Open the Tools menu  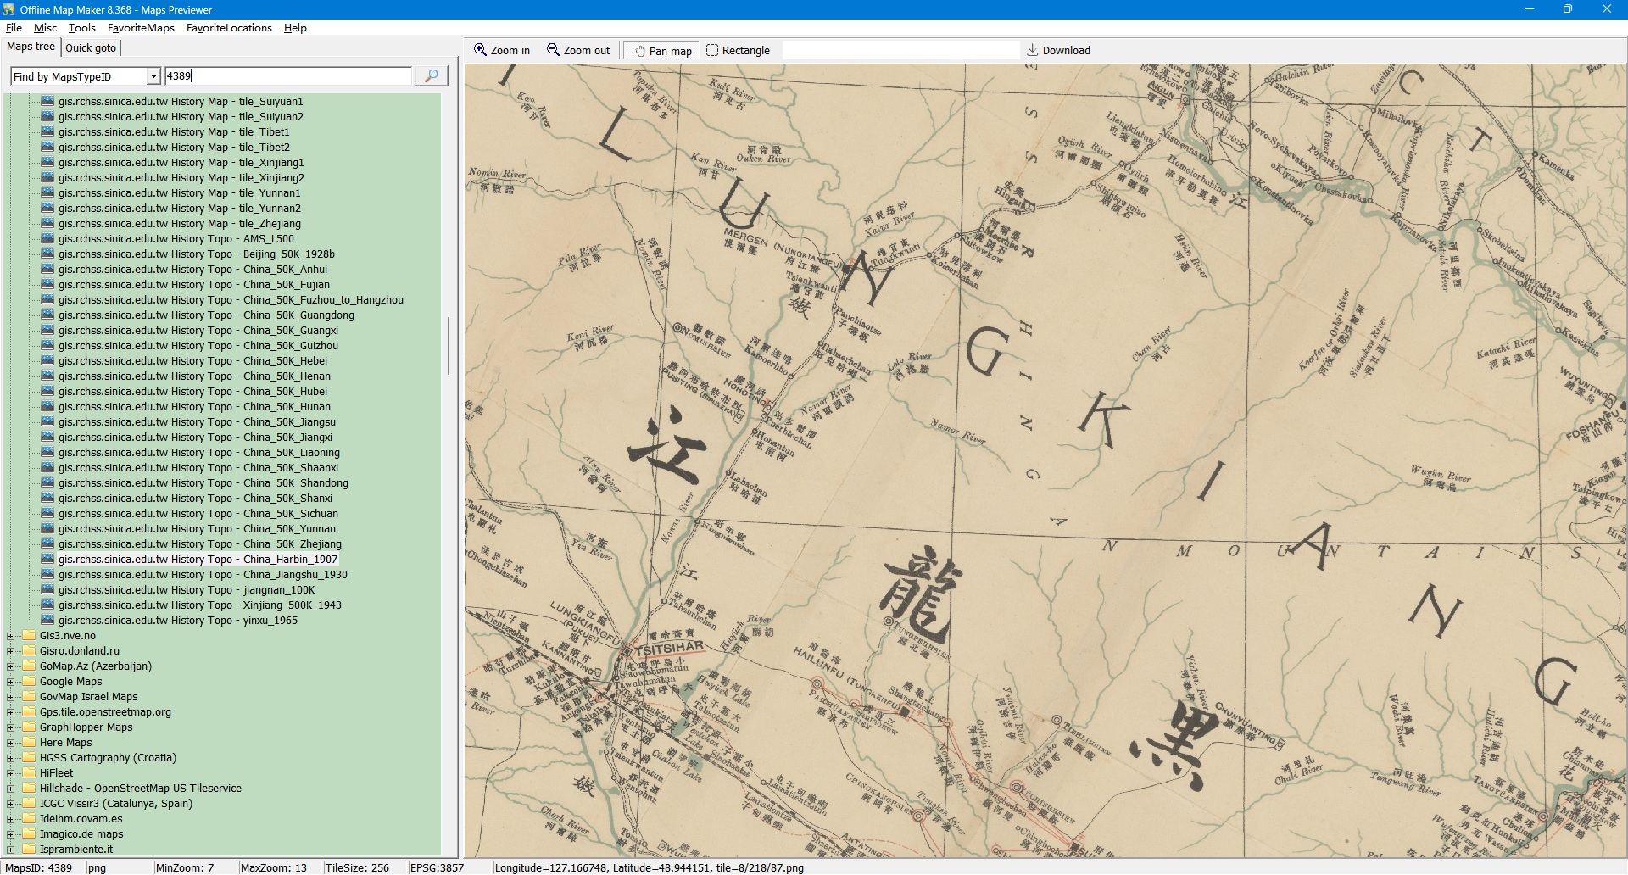81,28
